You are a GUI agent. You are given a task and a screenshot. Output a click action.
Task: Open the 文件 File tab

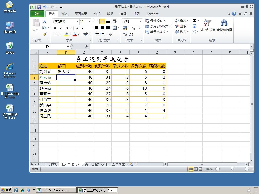tap(37, 14)
